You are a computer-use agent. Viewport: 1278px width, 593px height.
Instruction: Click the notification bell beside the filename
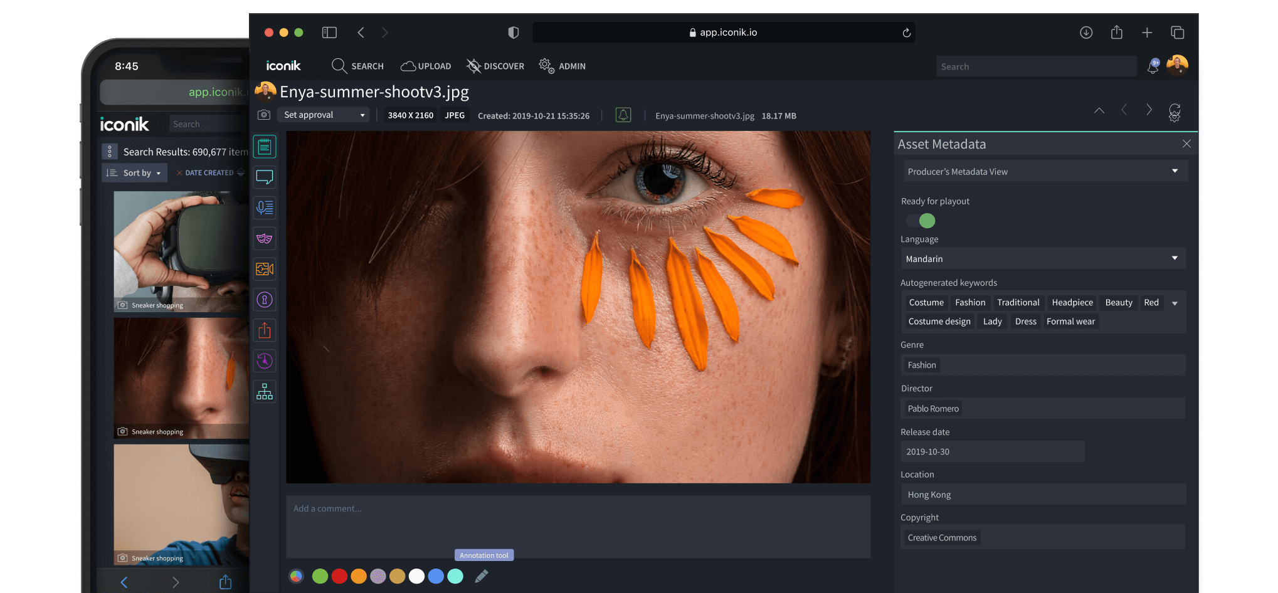click(623, 115)
